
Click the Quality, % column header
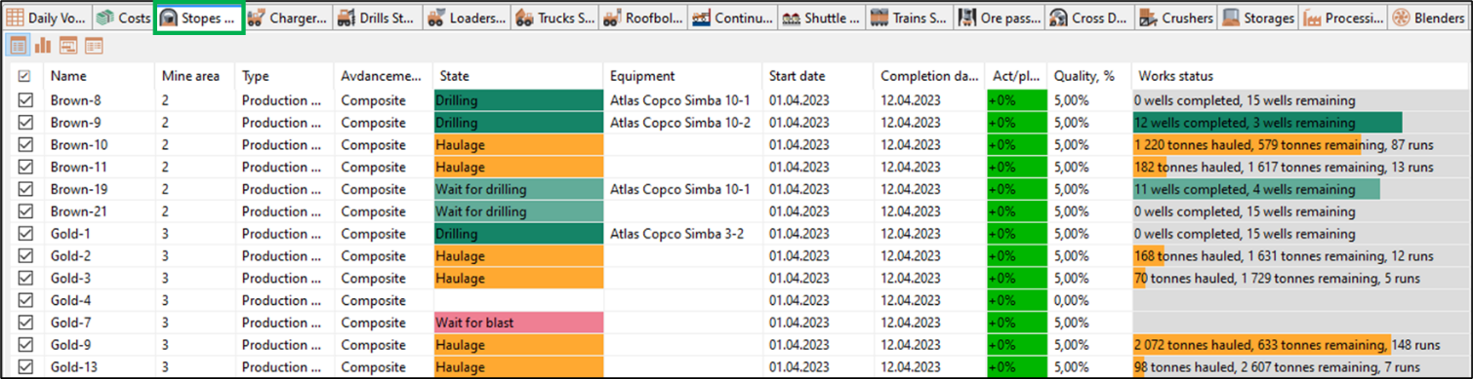tap(1088, 76)
